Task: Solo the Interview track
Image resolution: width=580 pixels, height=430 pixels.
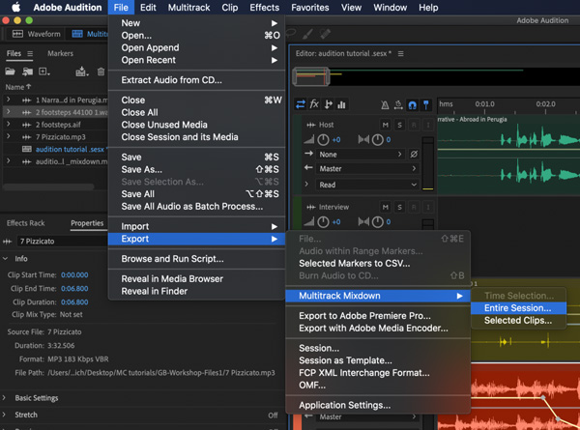Action: 399,207
